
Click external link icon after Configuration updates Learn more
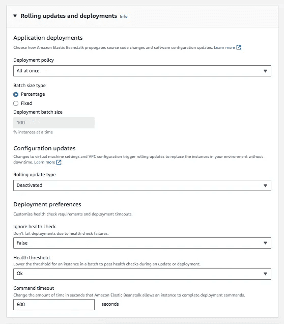coord(59,162)
